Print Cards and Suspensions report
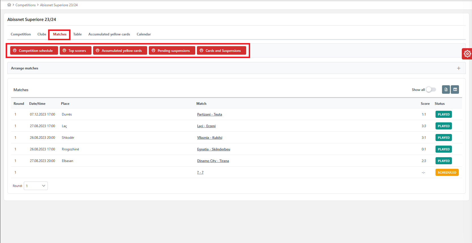 pos(221,51)
